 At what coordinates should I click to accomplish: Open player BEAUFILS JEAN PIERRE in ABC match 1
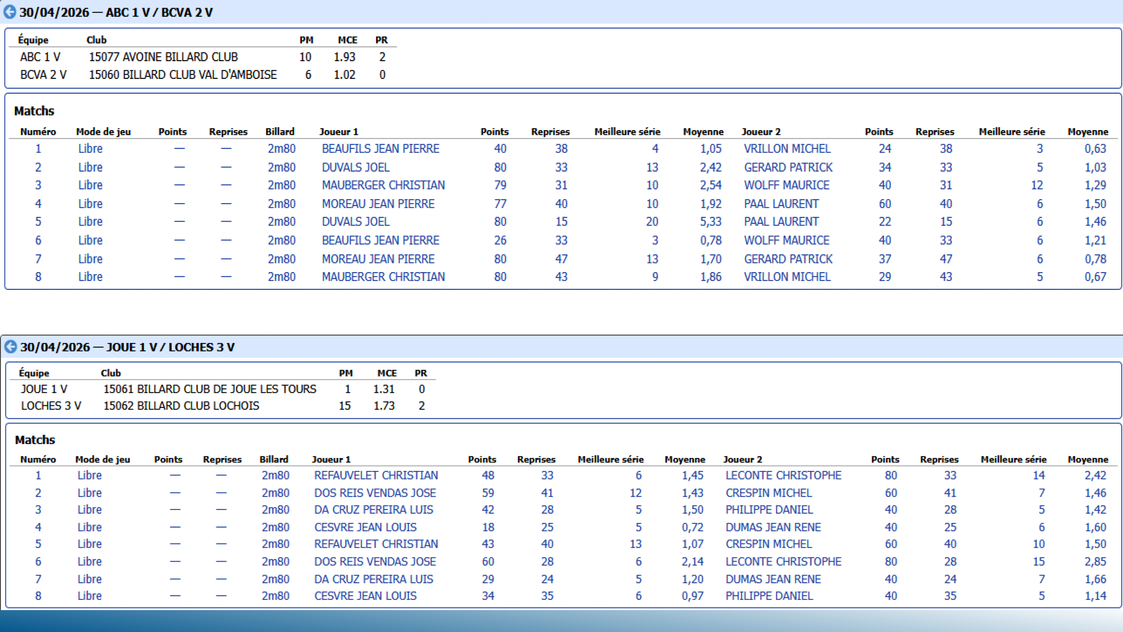[380, 149]
